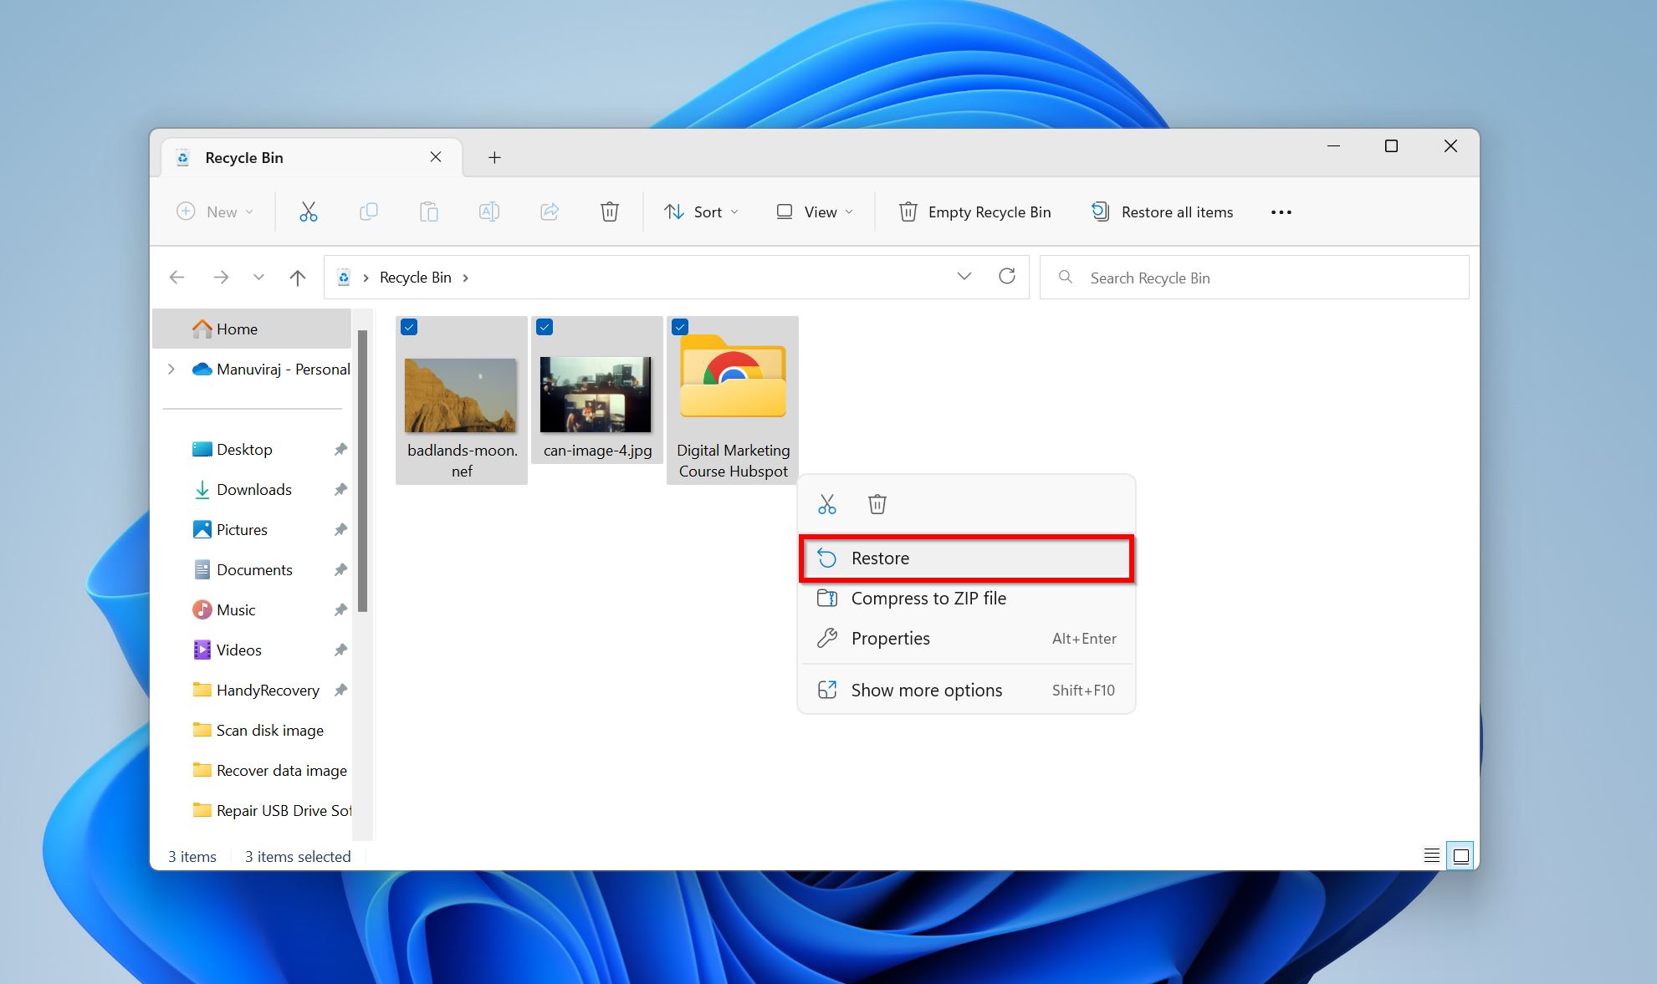Open the Sort dropdown menu
The image size is (1657, 984).
point(703,211)
